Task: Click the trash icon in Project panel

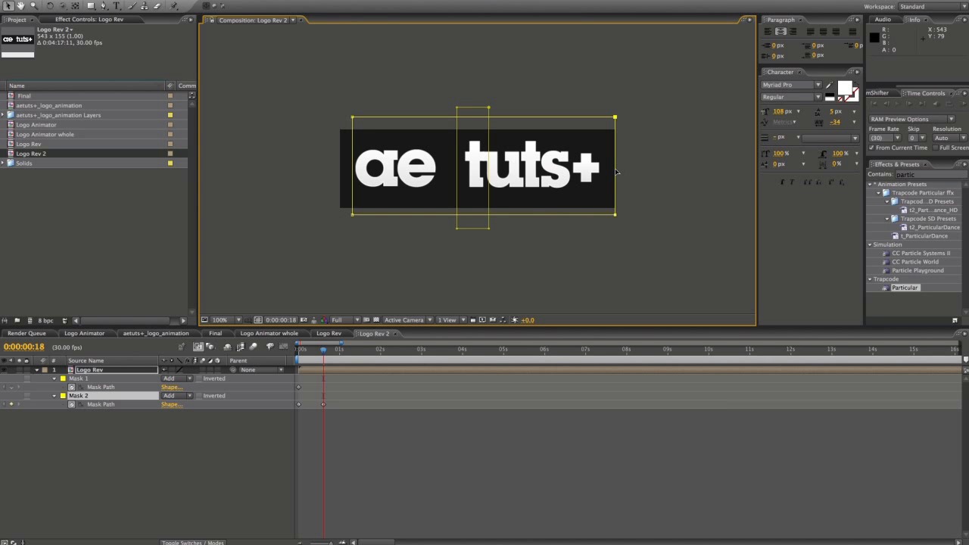Action: coord(64,320)
